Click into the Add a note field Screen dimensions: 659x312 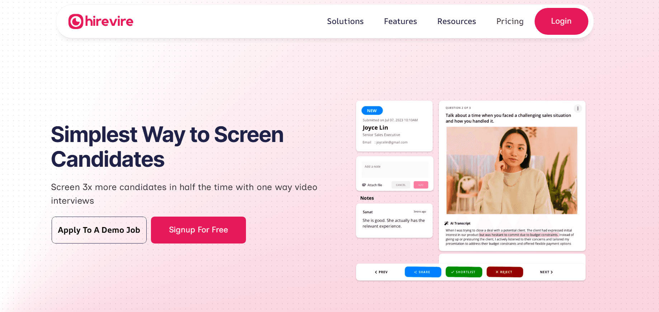[395, 169]
